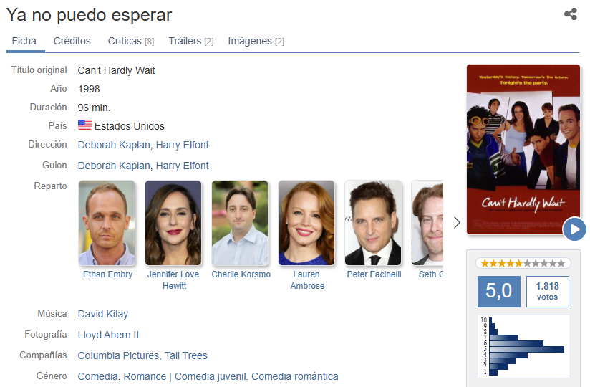Play the trailer via the poster play button
Screen dimensions: 590x387
coord(574,229)
